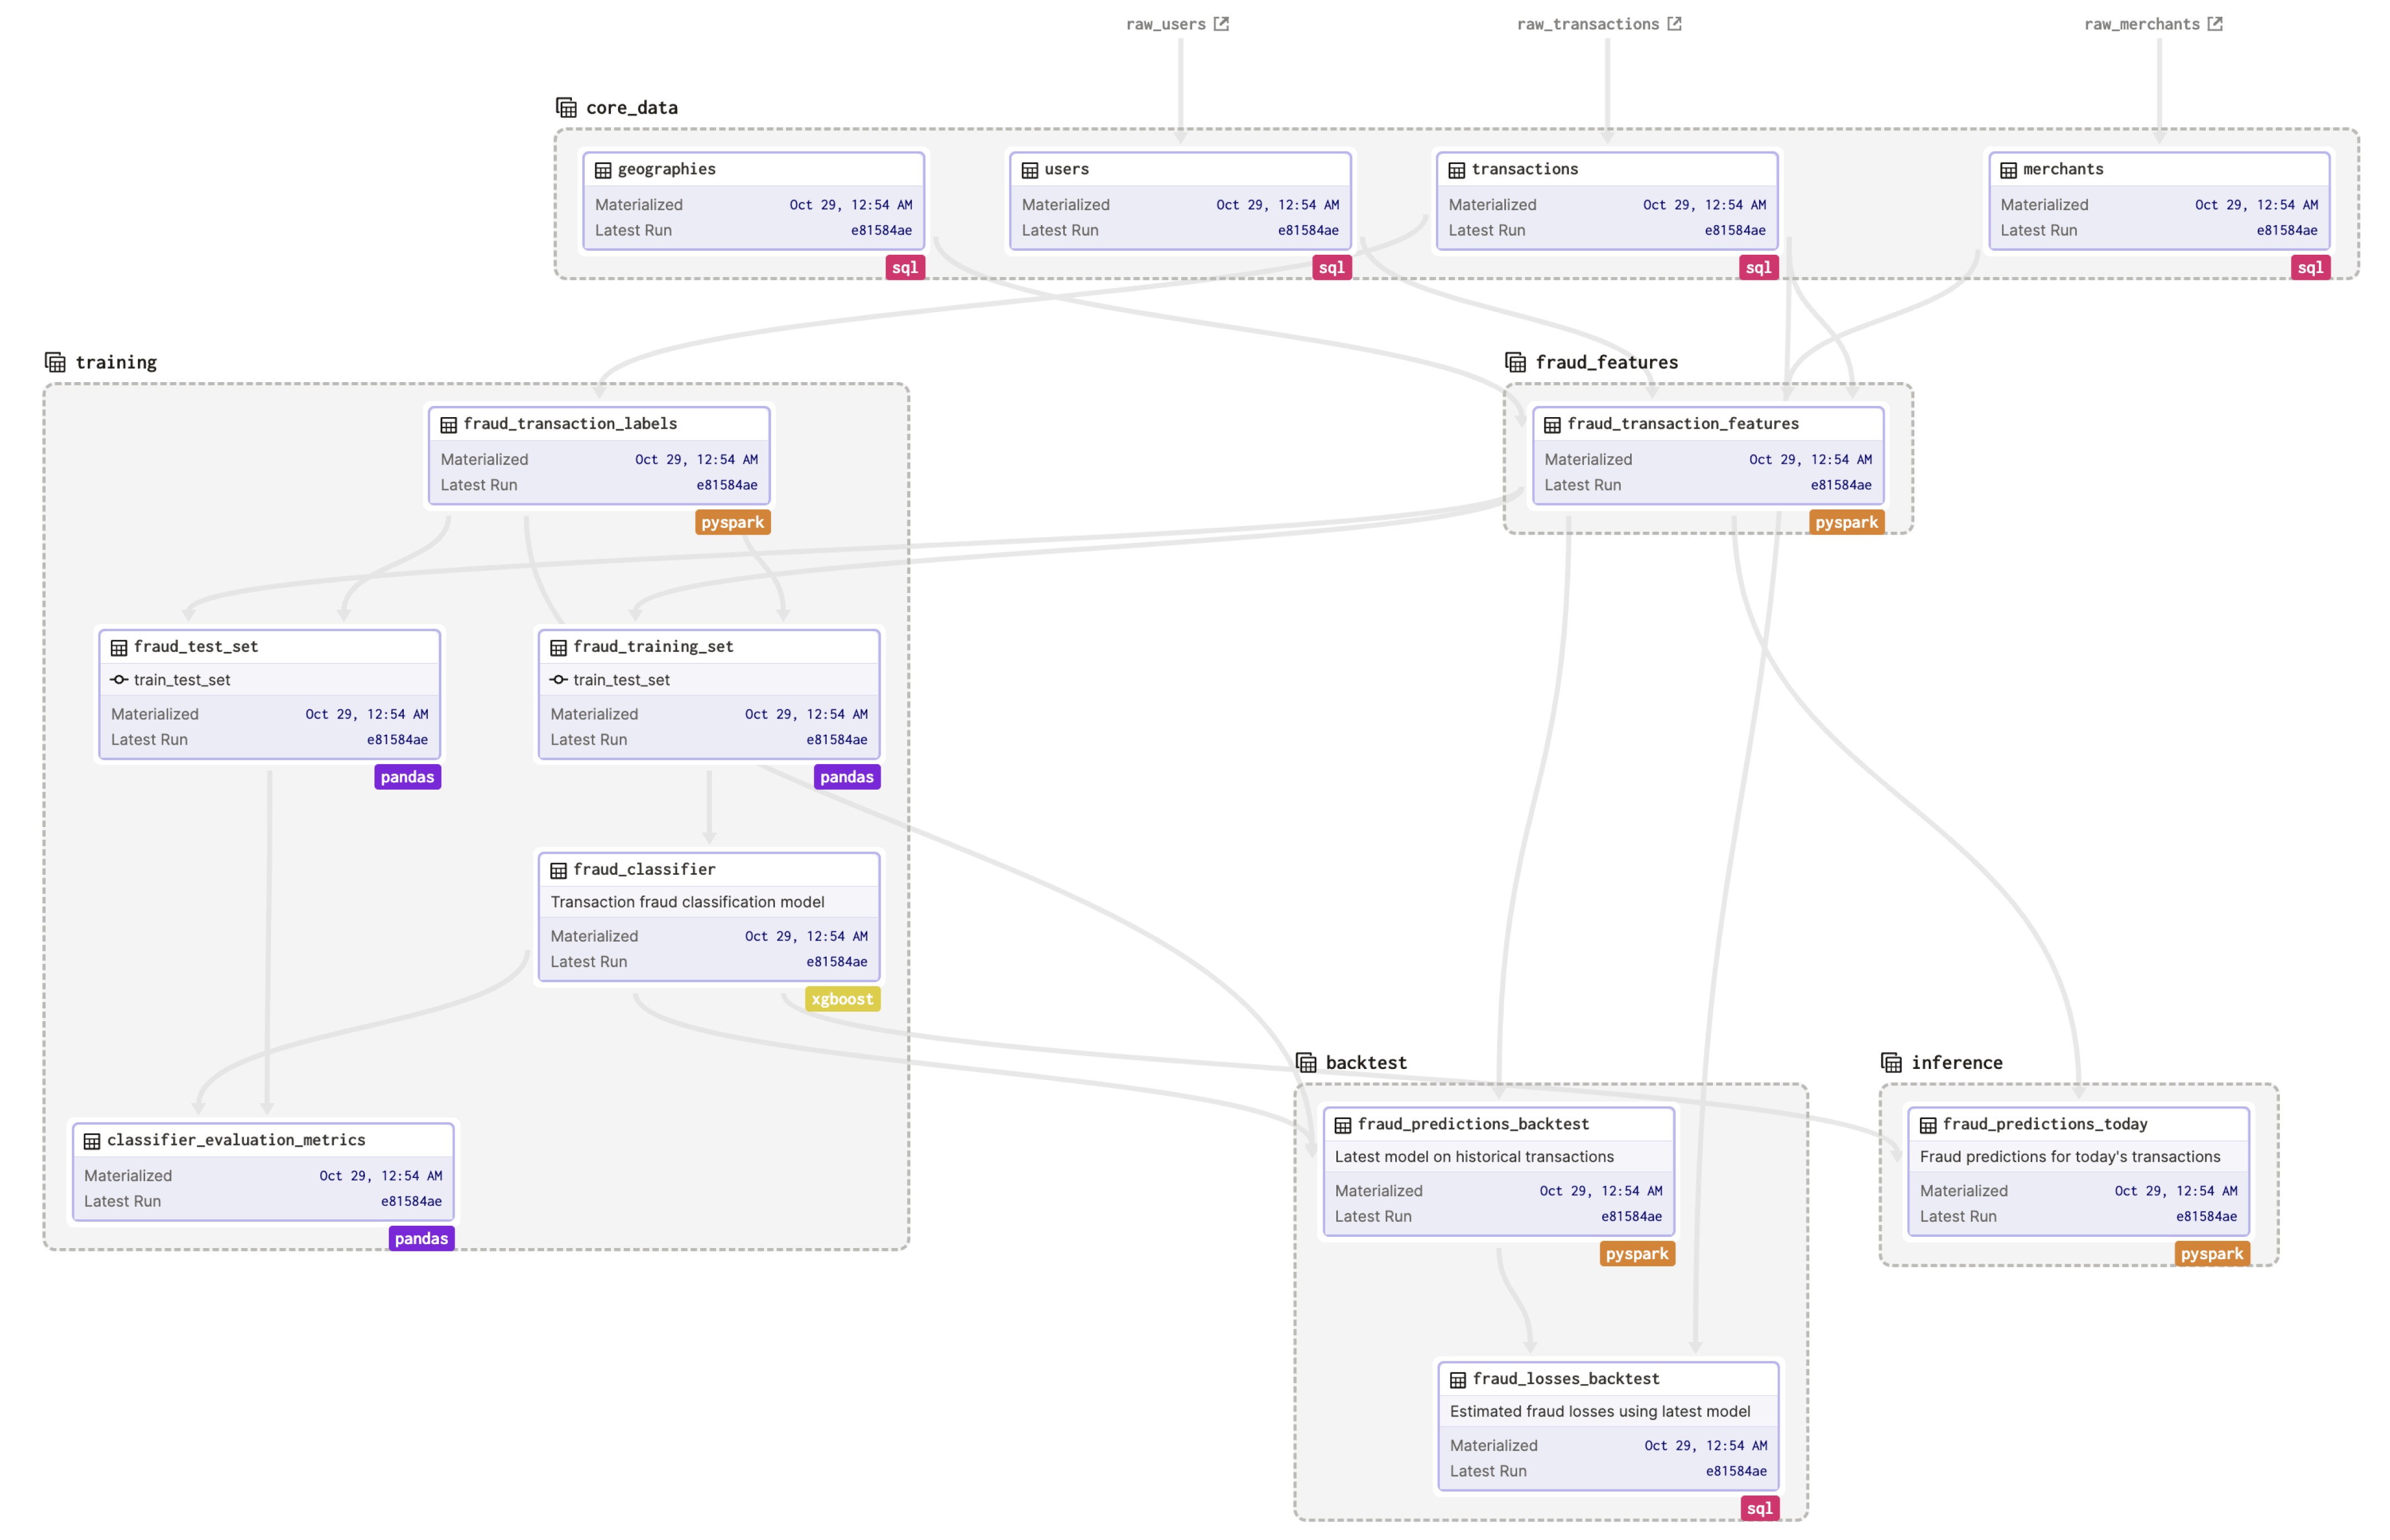Click the fraud_features group label

pyautogui.click(x=1607, y=362)
